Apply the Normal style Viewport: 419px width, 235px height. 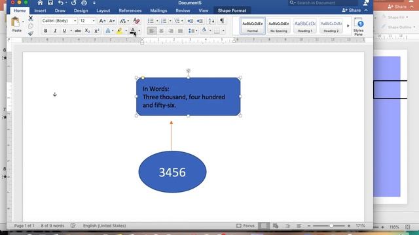[x=253, y=26]
